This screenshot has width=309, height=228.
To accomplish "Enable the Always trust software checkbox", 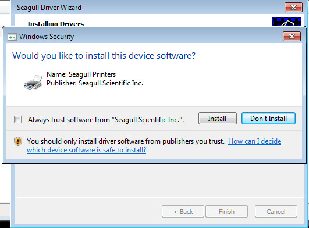I will [17, 119].
